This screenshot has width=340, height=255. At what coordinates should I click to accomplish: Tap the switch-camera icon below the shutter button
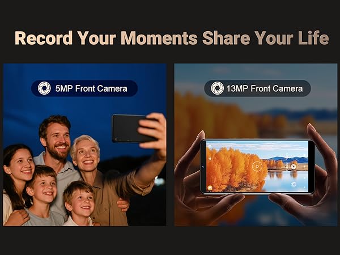coord(294,184)
